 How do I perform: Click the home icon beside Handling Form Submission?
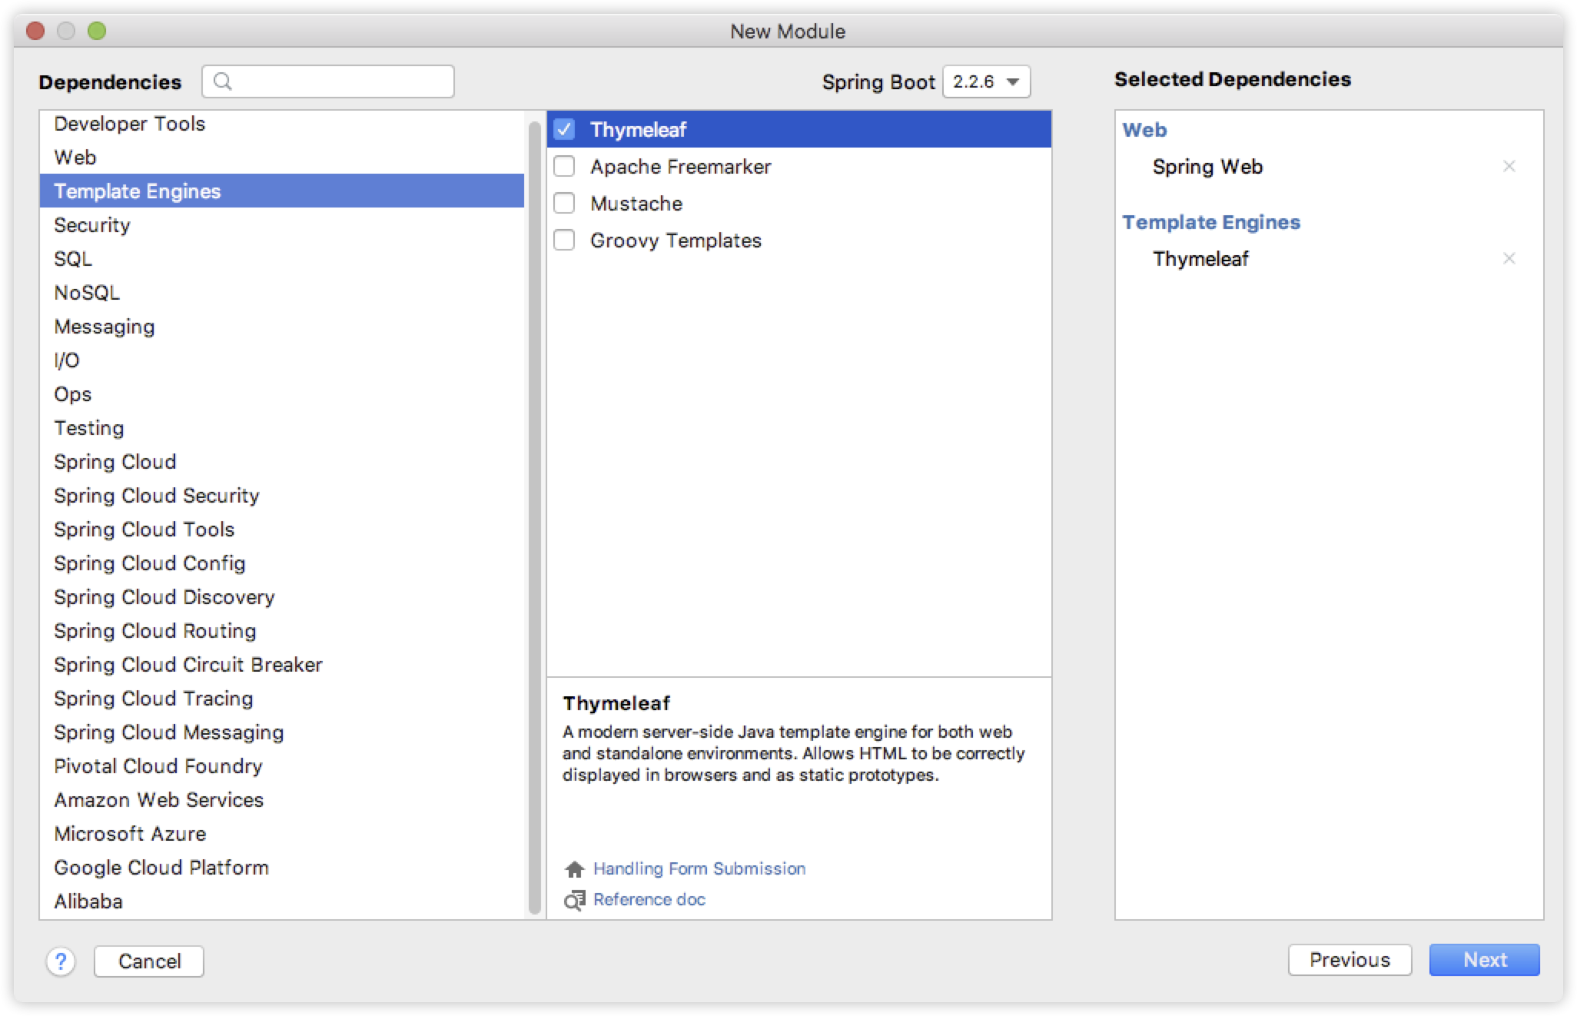574,869
